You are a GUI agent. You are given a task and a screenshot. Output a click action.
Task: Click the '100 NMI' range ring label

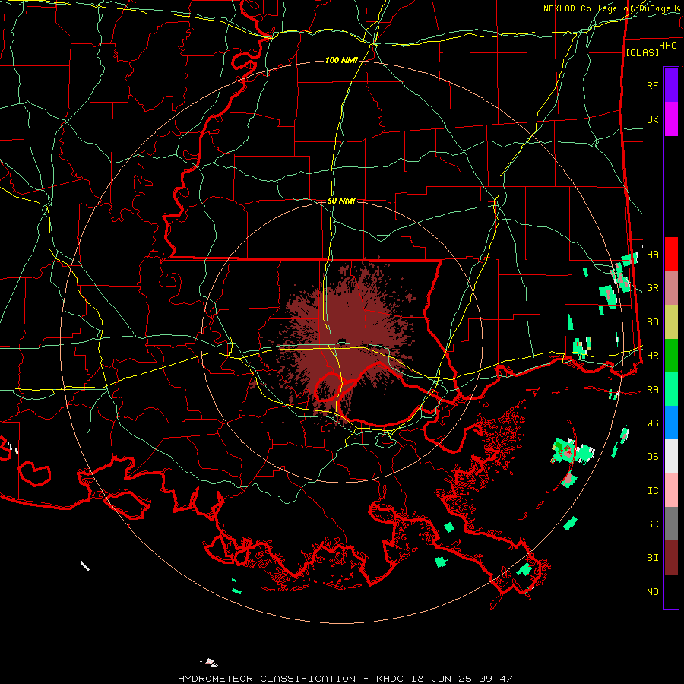pyautogui.click(x=341, y=60)
